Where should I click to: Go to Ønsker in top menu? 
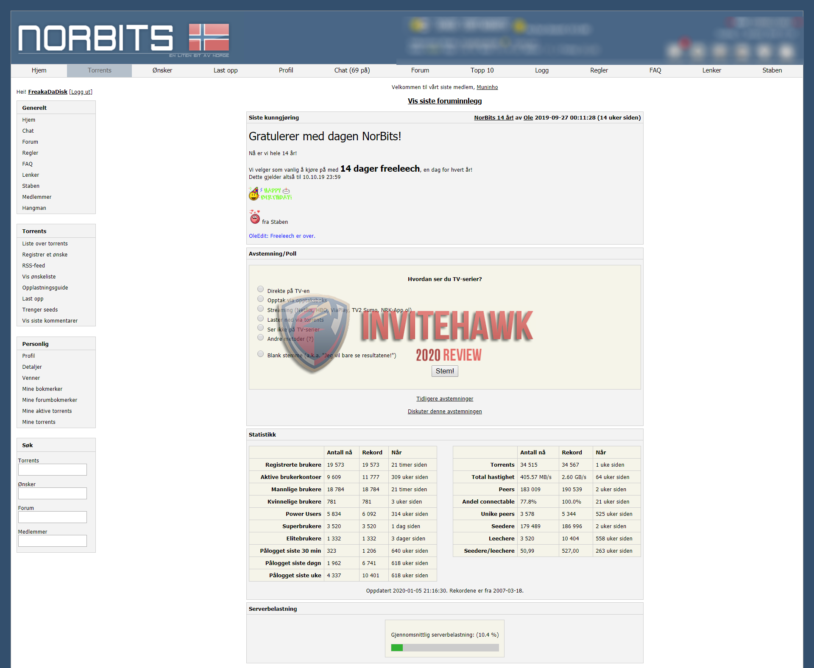click(162, 70)
